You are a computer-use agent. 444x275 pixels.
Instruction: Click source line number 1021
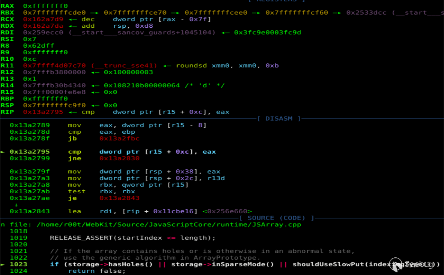[19, 251]
